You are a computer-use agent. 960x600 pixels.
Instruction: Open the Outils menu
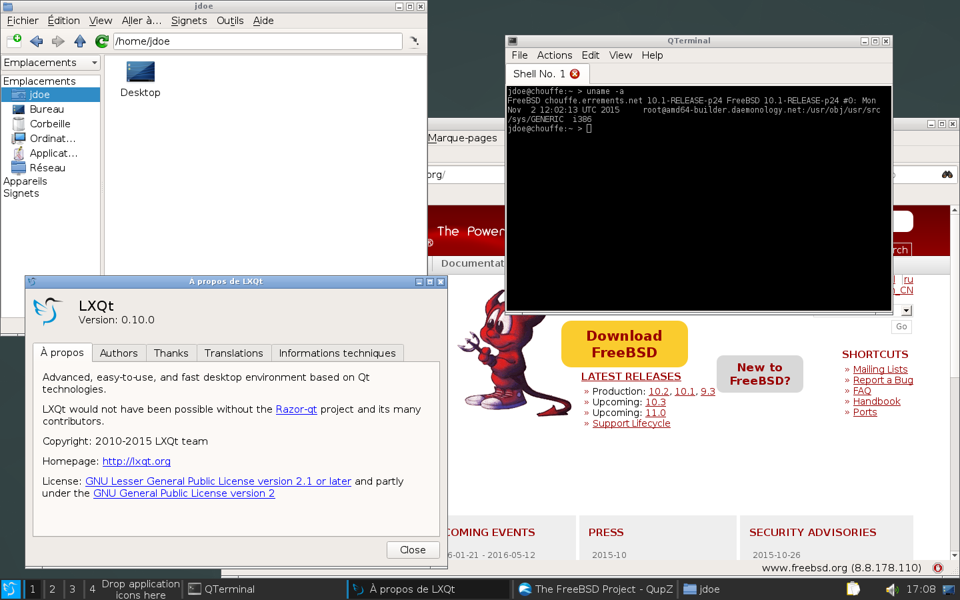[x=230, y=21]
